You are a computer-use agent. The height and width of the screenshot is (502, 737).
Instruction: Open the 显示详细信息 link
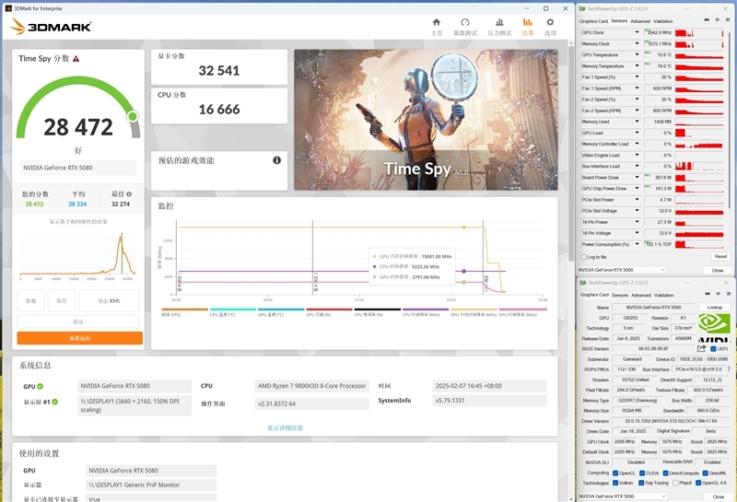point(285,427)
